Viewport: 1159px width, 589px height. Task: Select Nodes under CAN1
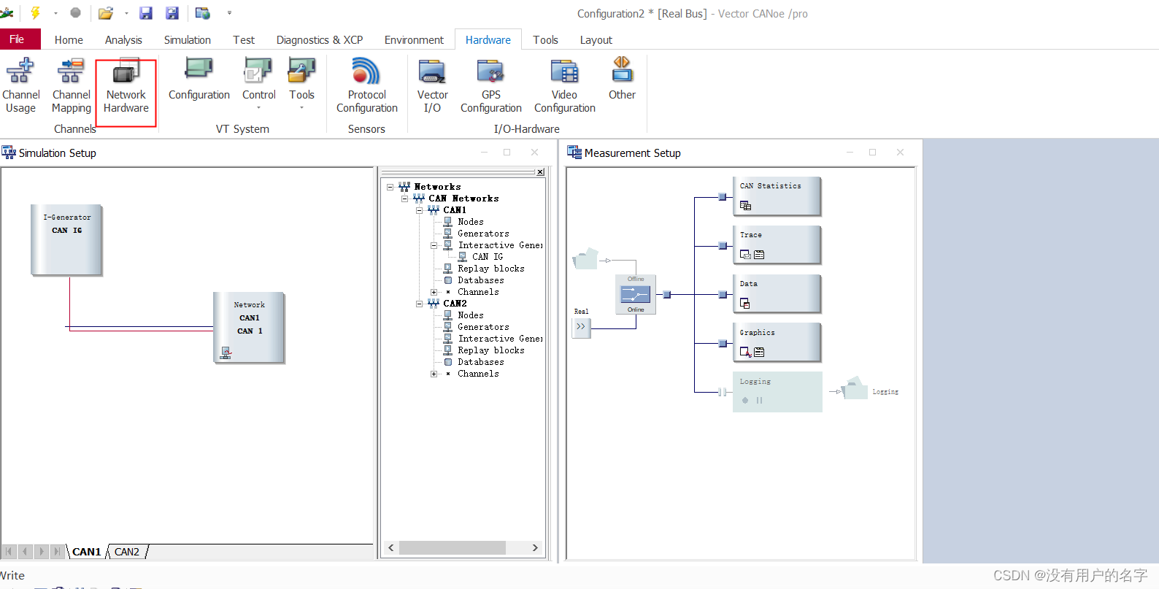click(x=471, y=222)
